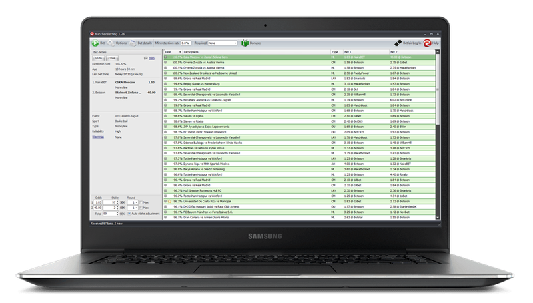Click the row icon for DHJ Difaa Hassani Jadidi
Image resolution: width=533 pixels, height=303 pixels.
(165, 207)
